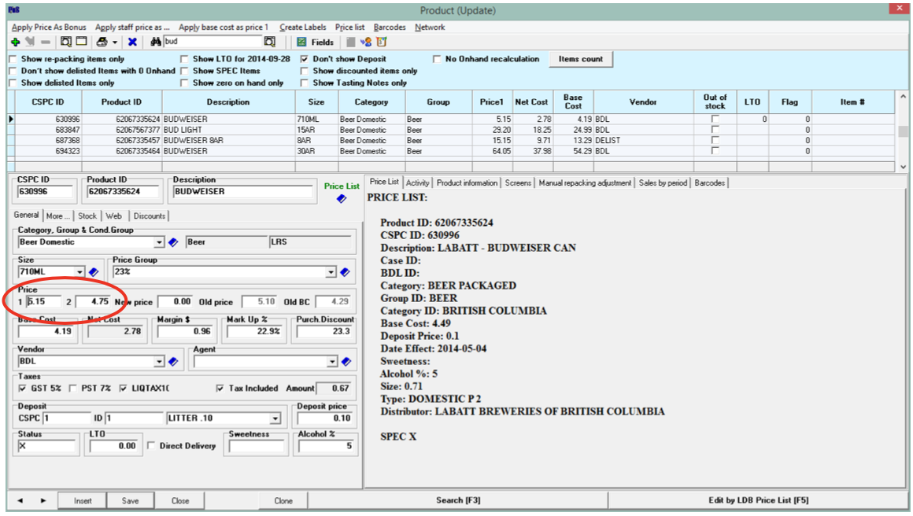Viewport: 913px width, 516px height.
Task: Click blue diamond next to Vendor dropdown
Action: (x=173, y=361)
